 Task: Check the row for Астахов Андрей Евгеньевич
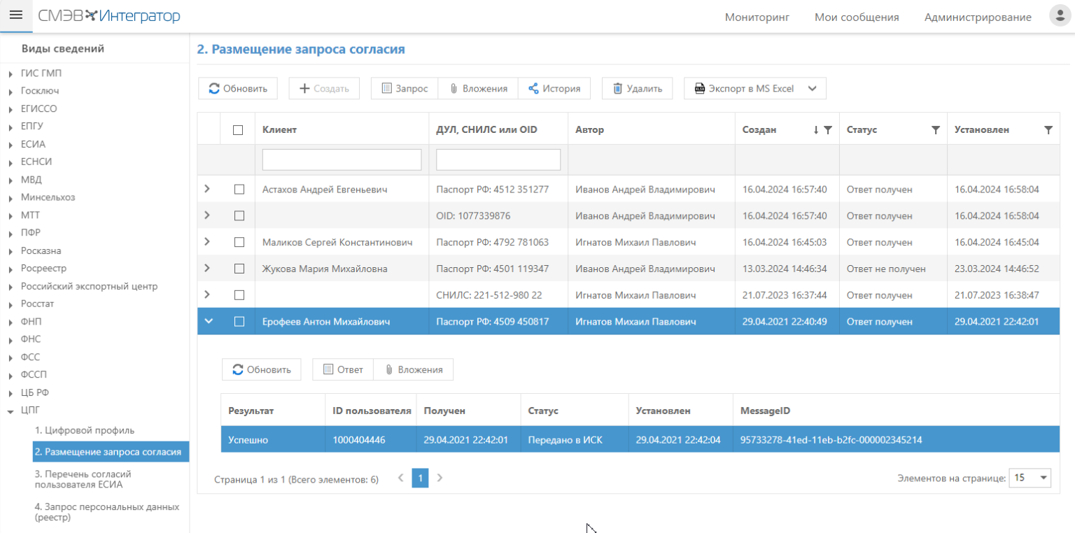click(239, 190)
